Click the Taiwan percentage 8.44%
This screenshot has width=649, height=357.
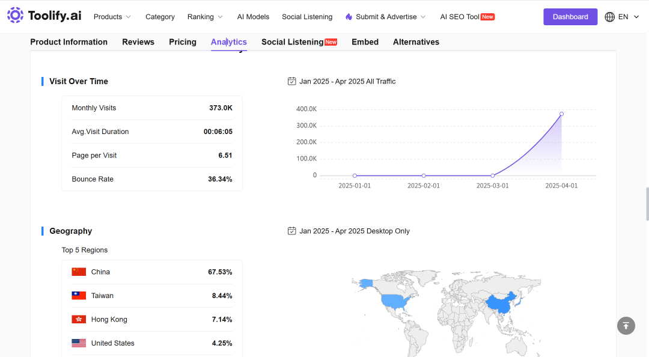(222, 296)
